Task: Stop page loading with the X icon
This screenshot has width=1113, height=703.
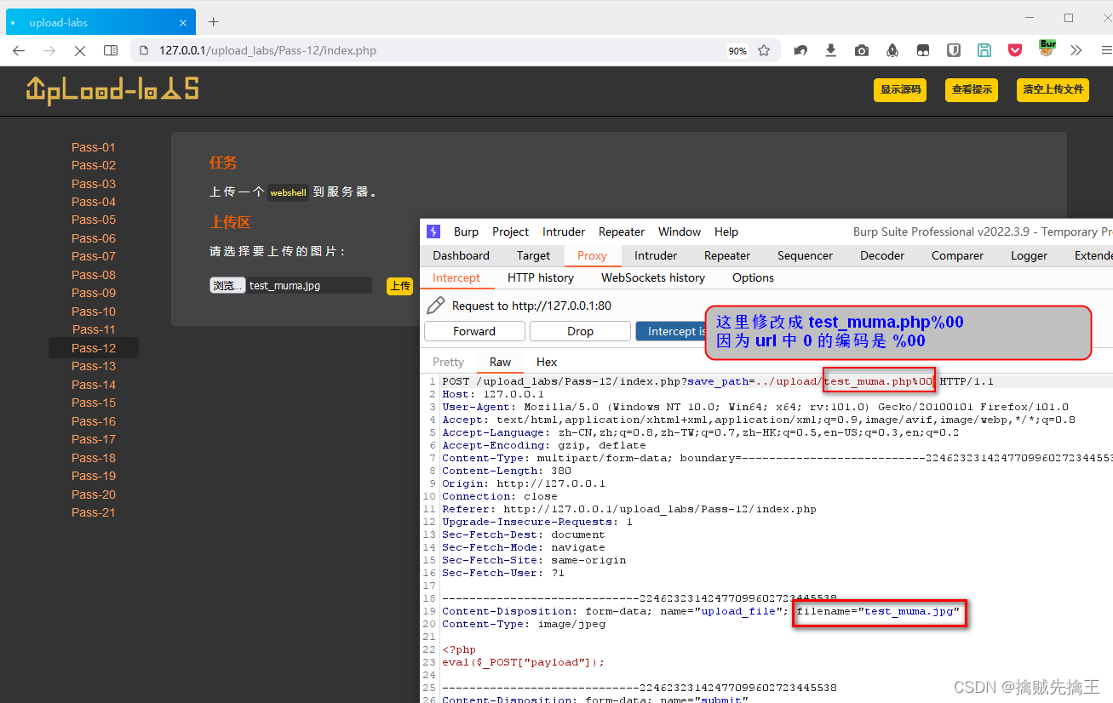Action: click(x=80, y=50)
